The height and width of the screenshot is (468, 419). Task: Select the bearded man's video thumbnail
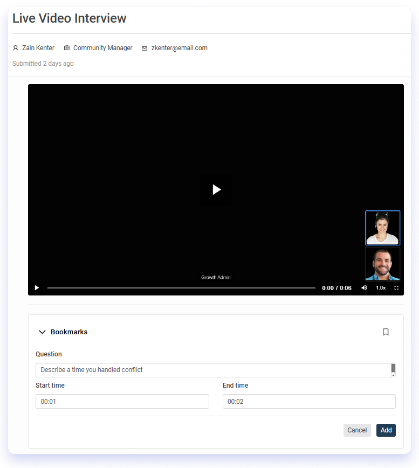(382, 264)
